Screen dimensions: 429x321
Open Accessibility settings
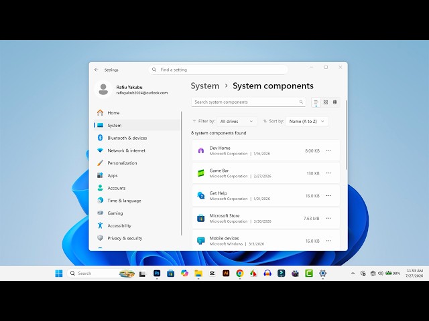[x=137, y=226]
